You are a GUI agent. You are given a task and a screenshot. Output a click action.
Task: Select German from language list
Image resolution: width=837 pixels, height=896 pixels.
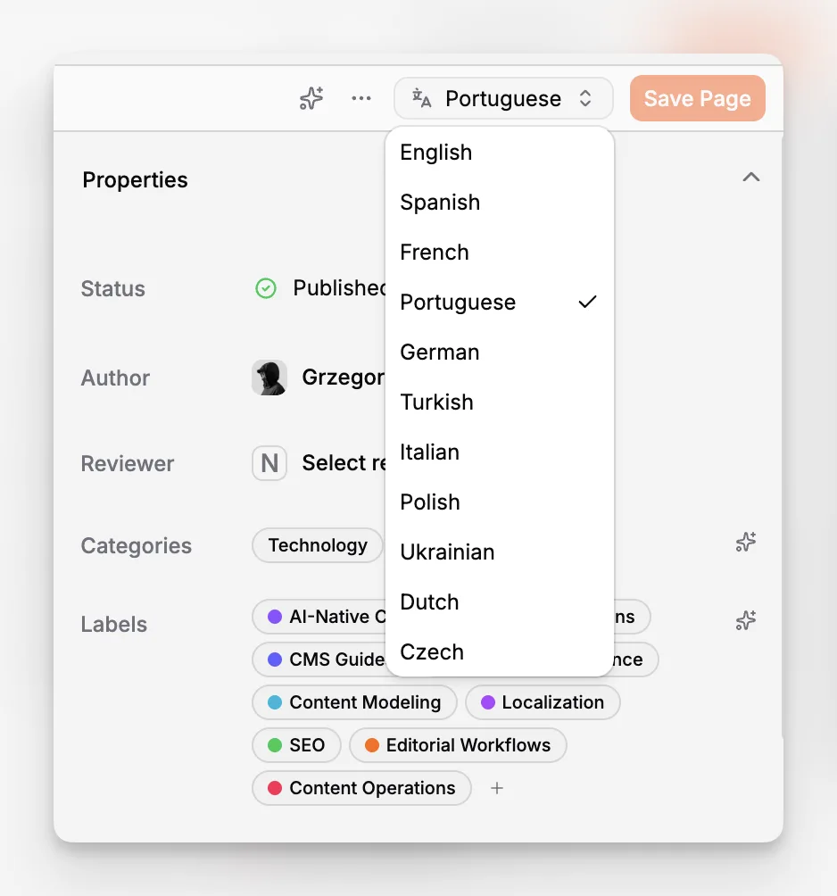click(x=500, y=352)
